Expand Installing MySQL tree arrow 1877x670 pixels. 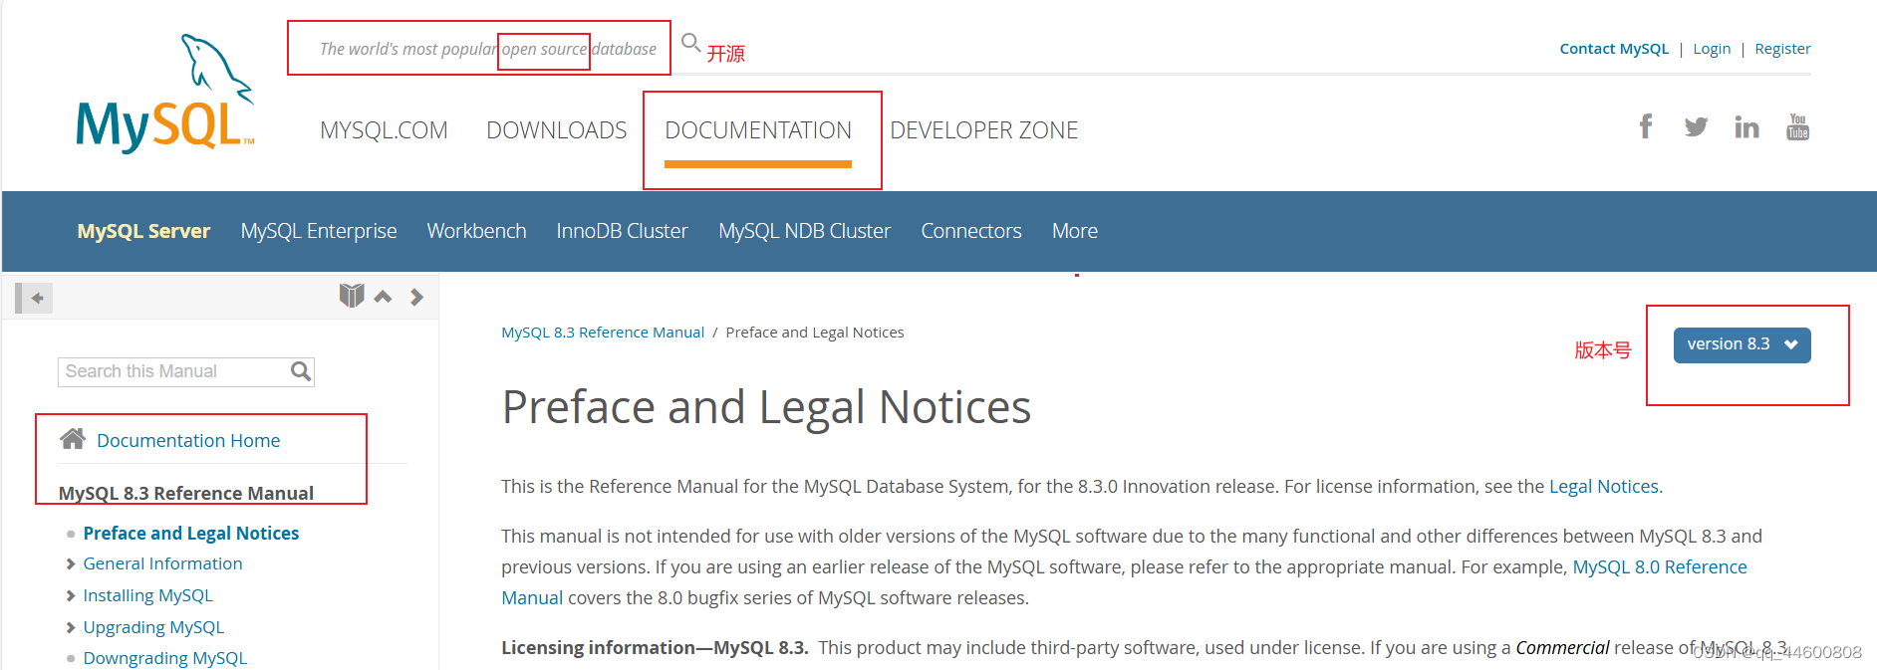coord(71,596)
